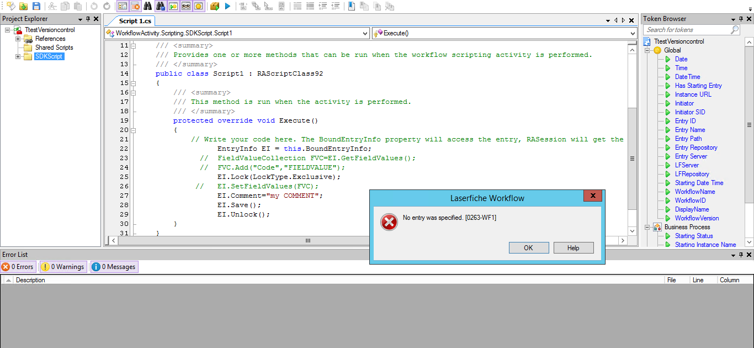This screenshot has width=754, height=348.
Task: Click the comment lines toolbar icon
Action: (298, 6)
